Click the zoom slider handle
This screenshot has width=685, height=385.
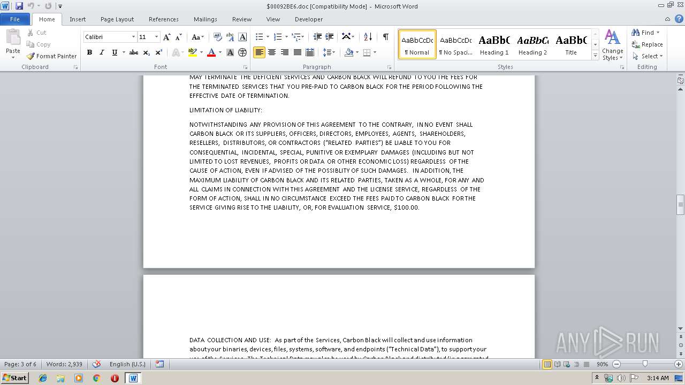click(x=645, y=364)
